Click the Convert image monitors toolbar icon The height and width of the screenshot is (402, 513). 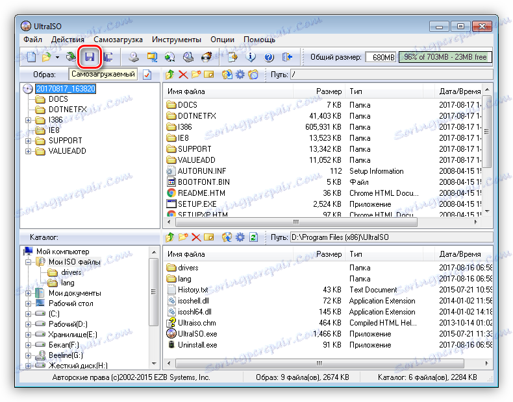point(152,57)
